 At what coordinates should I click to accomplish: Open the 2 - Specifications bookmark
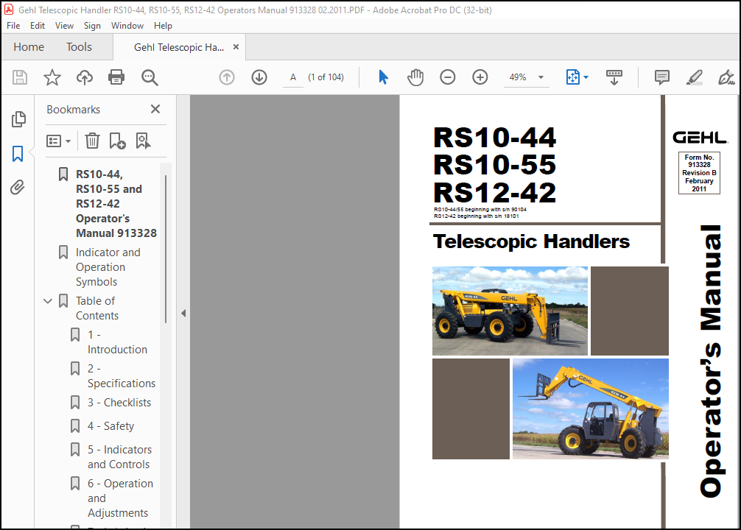(x=122, y=375)
